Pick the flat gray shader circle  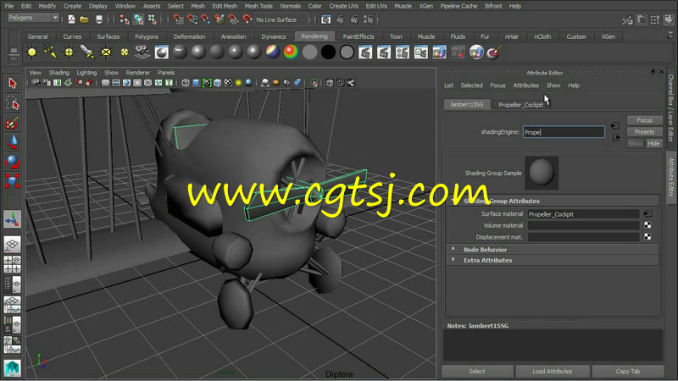coord(309,52)
